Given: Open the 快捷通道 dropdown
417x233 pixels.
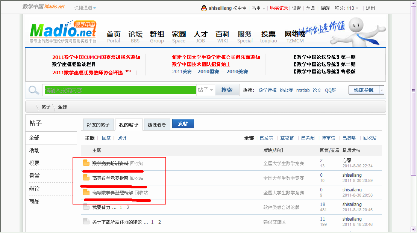Looking at the screenshot, I should pos(85,8).
